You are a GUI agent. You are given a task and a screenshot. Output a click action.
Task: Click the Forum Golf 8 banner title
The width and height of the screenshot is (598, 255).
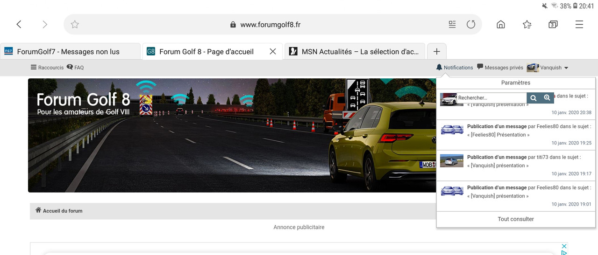click(84, 99)
